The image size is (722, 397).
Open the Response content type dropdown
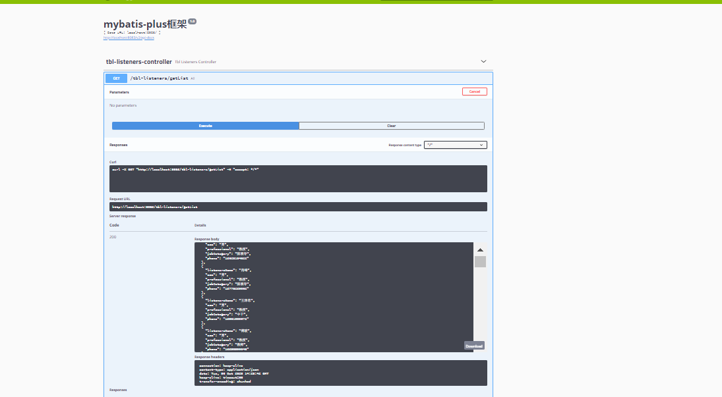coord(455,145)
